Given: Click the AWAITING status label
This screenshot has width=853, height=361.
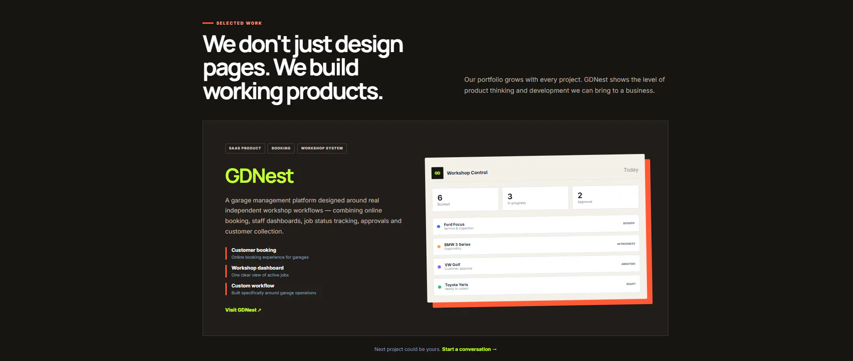Looking at the screenshot, I should coord(628,264).
